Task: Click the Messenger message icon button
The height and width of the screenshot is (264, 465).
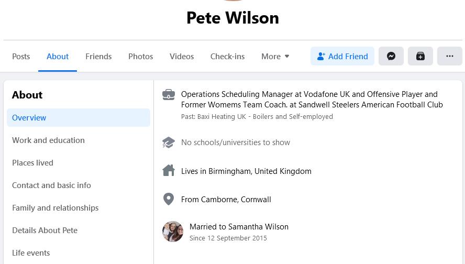Action: 391,56
